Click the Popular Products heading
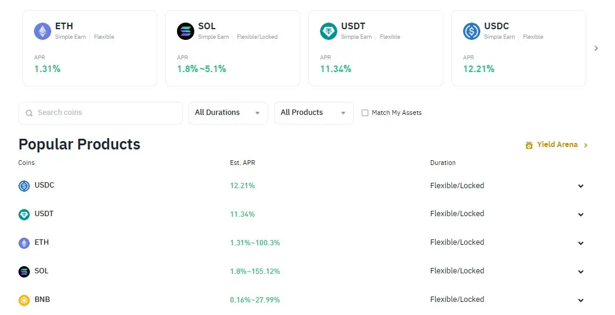Screen dimensions: 615x315 [x=79, y=145]
